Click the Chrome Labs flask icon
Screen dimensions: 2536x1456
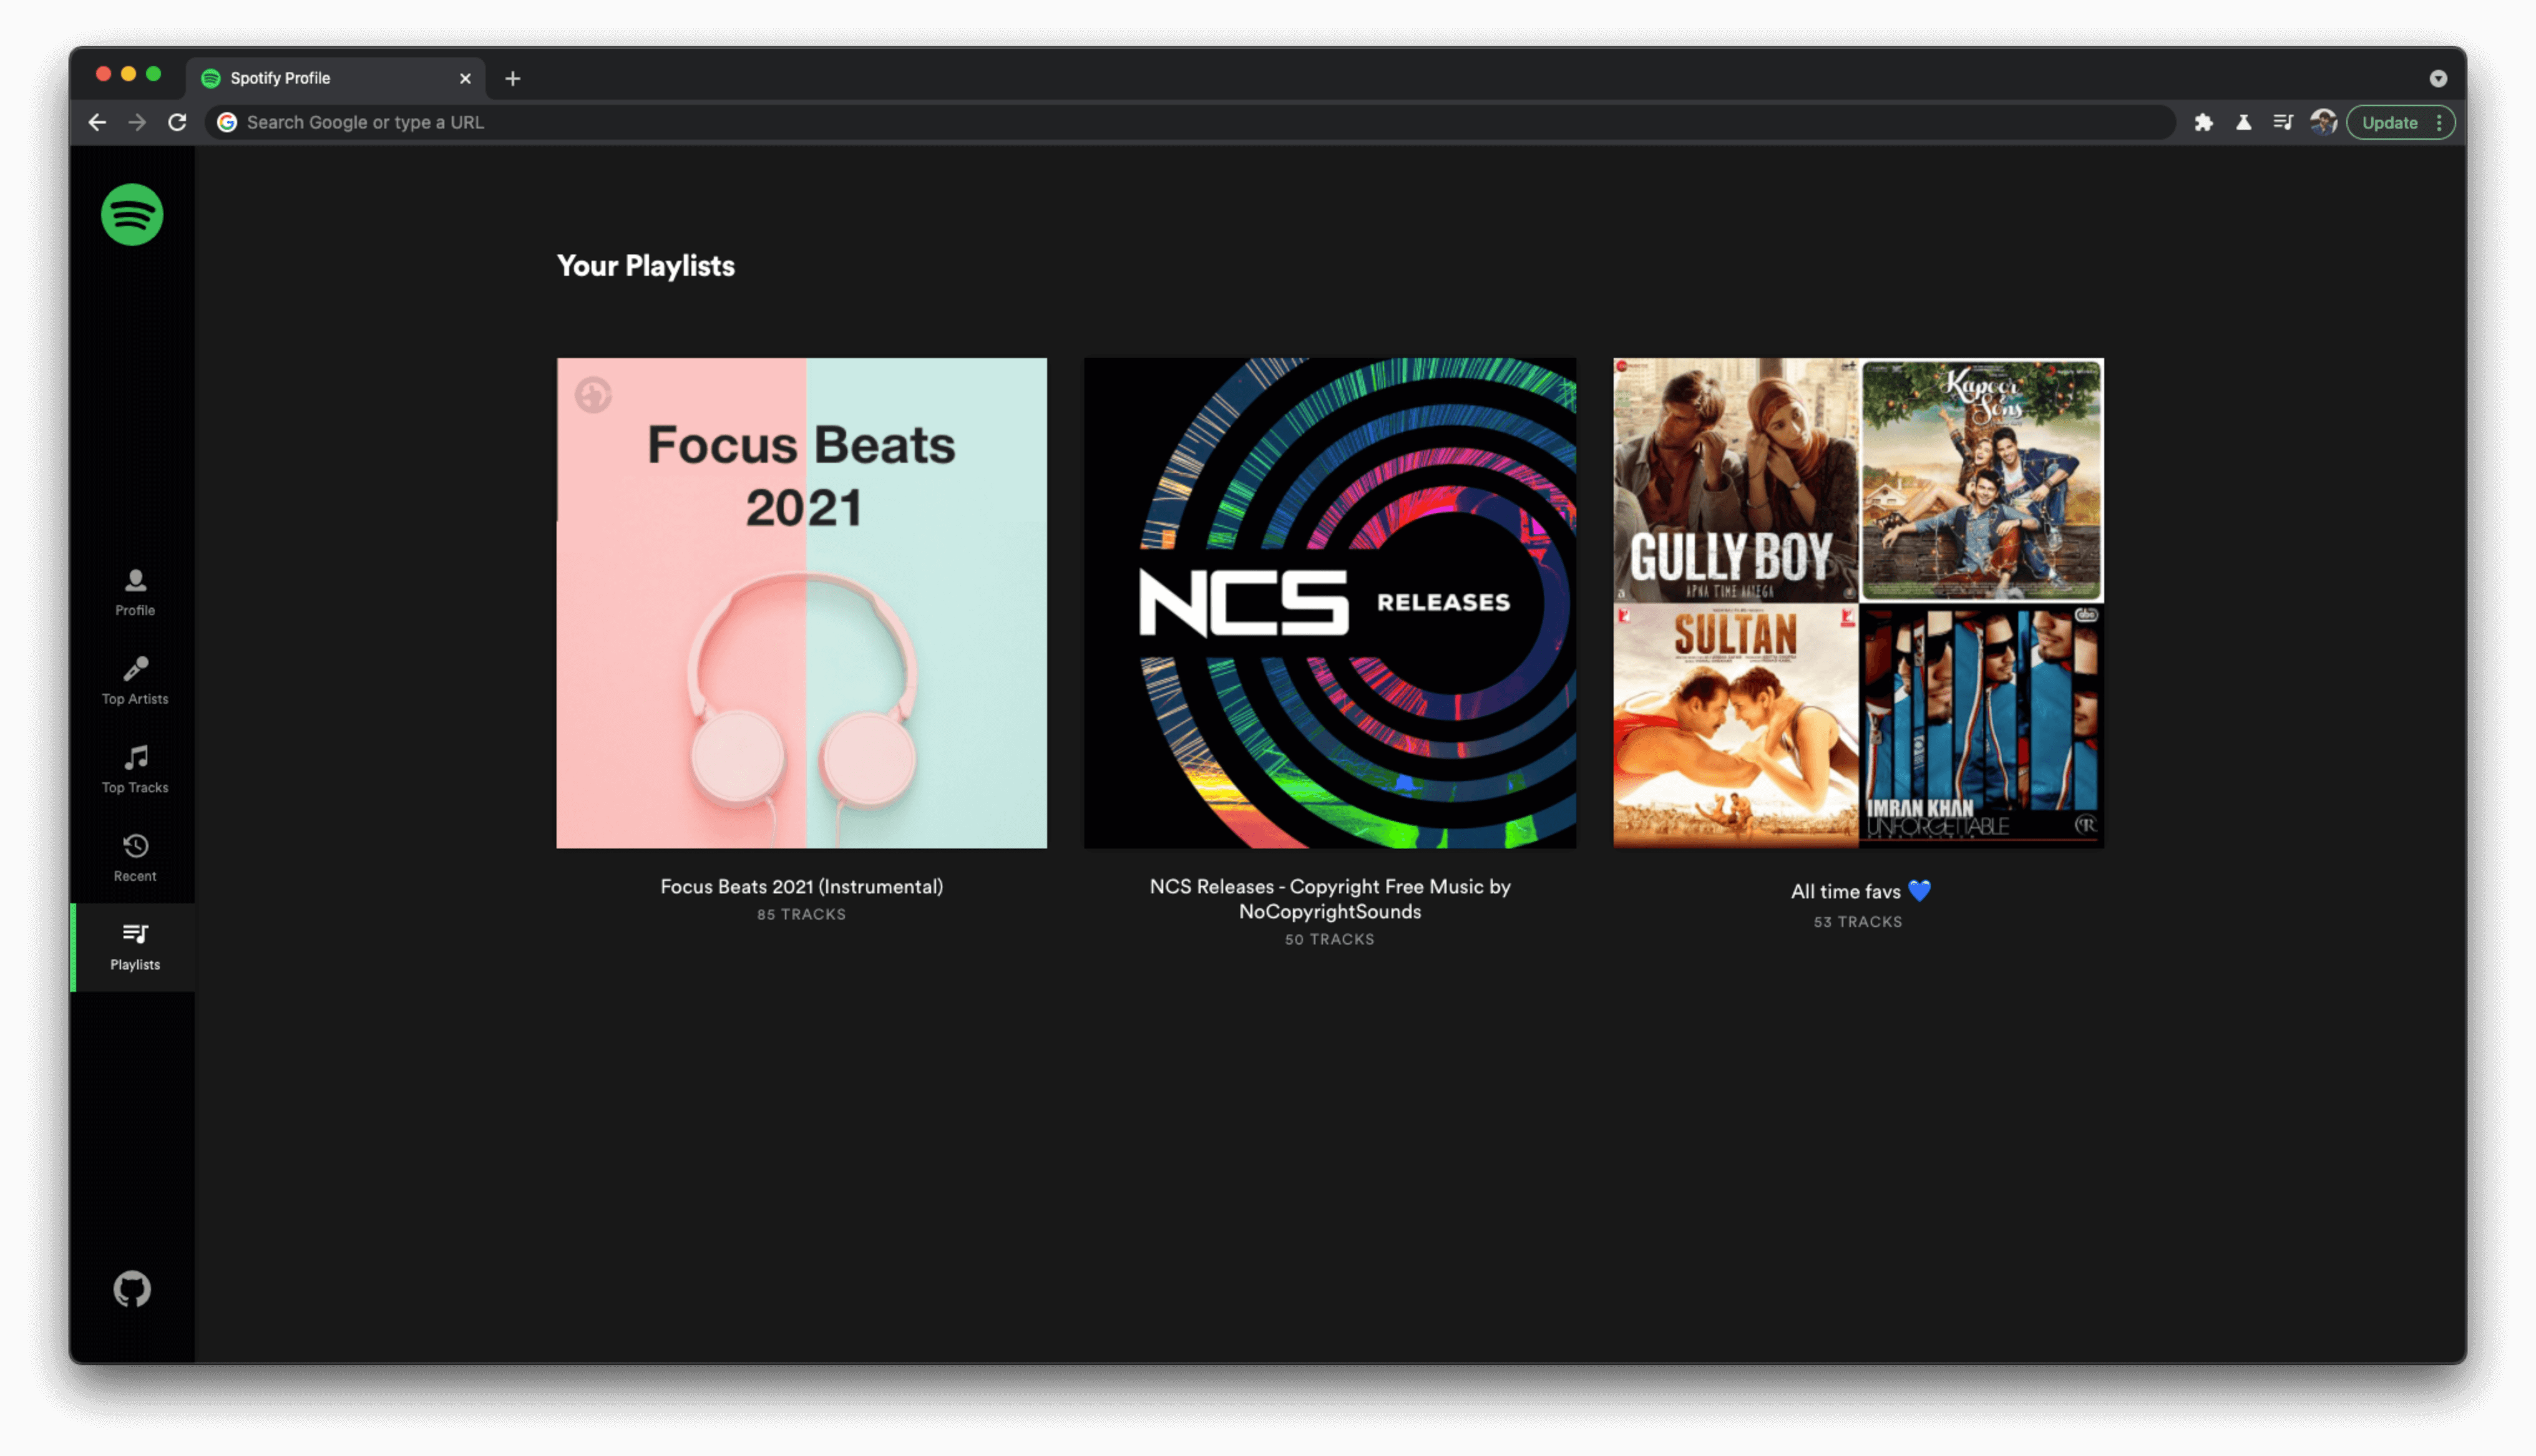pyautogui.click(x=2243, y=122)
